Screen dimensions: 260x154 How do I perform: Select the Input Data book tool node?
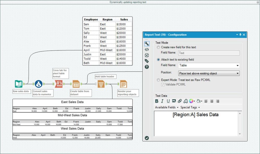click(18, 84)
